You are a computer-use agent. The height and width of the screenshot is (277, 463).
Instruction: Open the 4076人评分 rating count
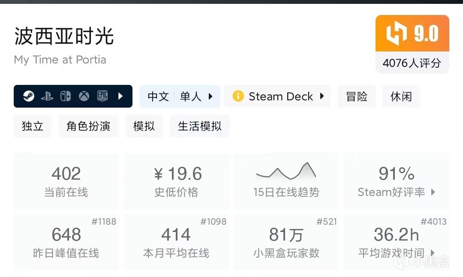point(412,63)
